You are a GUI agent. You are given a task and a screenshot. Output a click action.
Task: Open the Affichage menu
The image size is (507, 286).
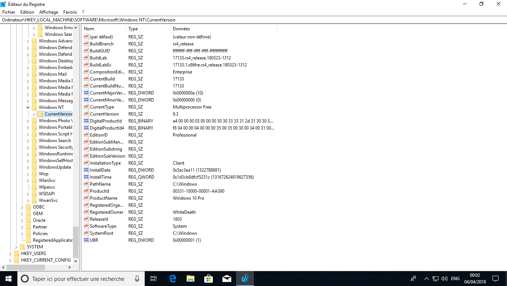(49, 12)
